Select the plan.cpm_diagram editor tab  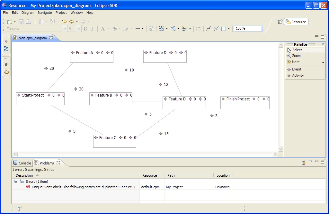32,38
